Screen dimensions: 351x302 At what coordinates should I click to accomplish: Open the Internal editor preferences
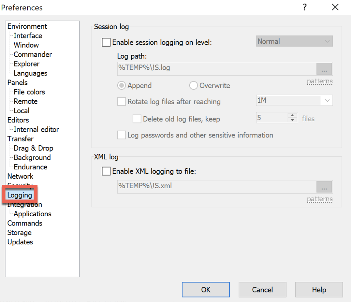tap(36, 129)
